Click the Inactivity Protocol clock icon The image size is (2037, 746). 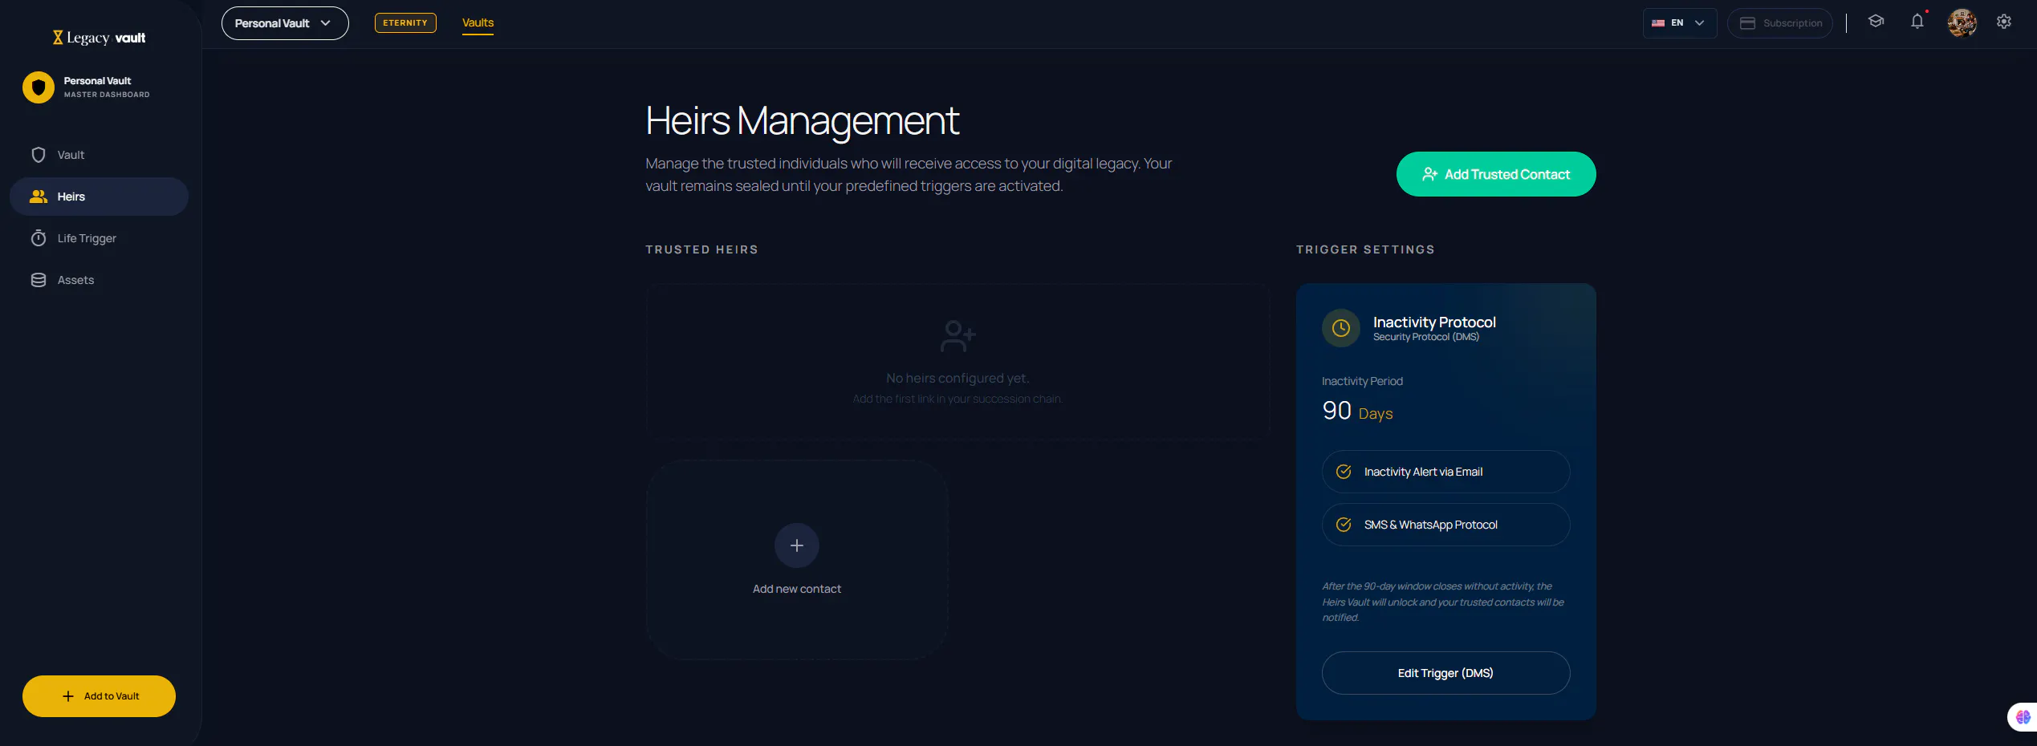[1340, 328]
